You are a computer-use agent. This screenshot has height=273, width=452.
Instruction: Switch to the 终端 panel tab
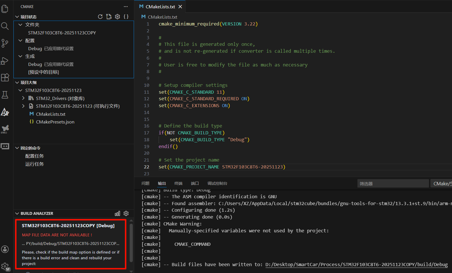[178, 183]
